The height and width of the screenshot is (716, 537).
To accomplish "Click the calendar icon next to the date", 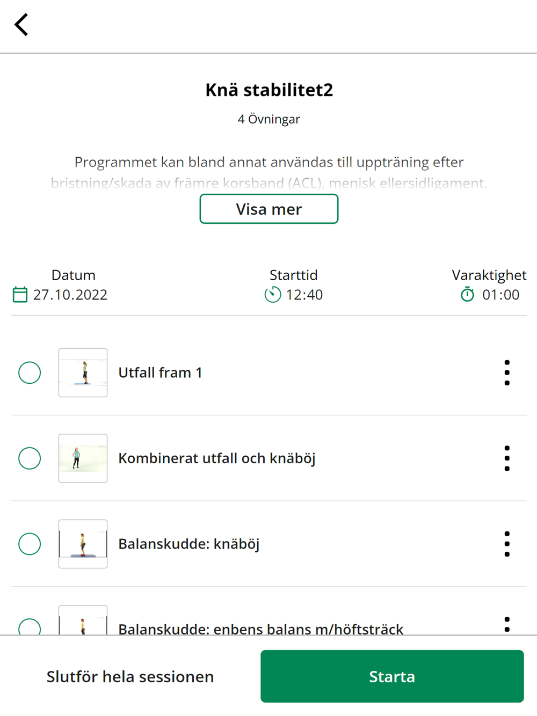I will click(x=20, y=295).
